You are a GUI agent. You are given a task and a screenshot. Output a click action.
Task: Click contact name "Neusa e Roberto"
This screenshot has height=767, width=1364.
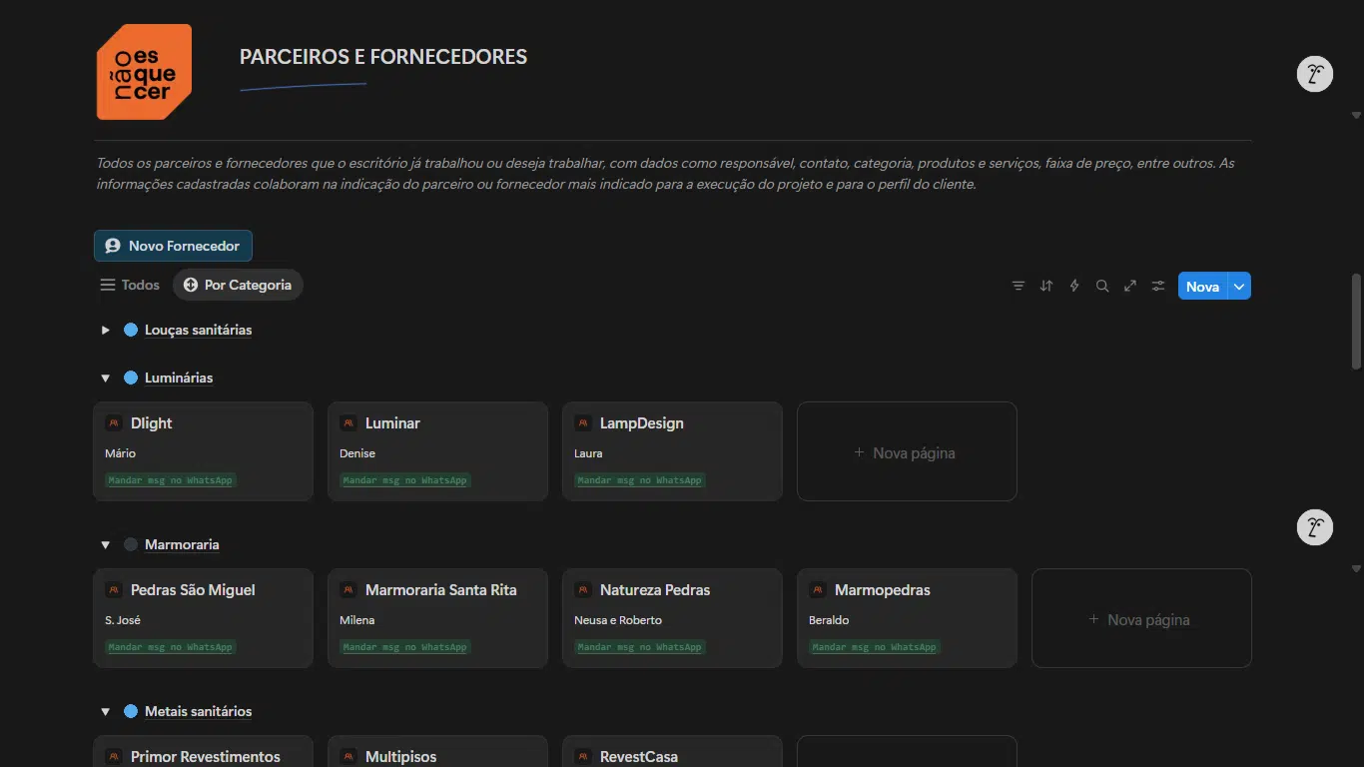tap(618, 620)
